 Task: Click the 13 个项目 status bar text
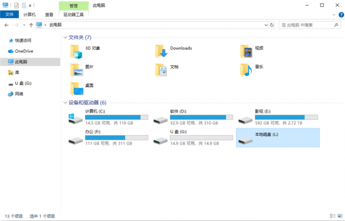[x=14, y=216]
